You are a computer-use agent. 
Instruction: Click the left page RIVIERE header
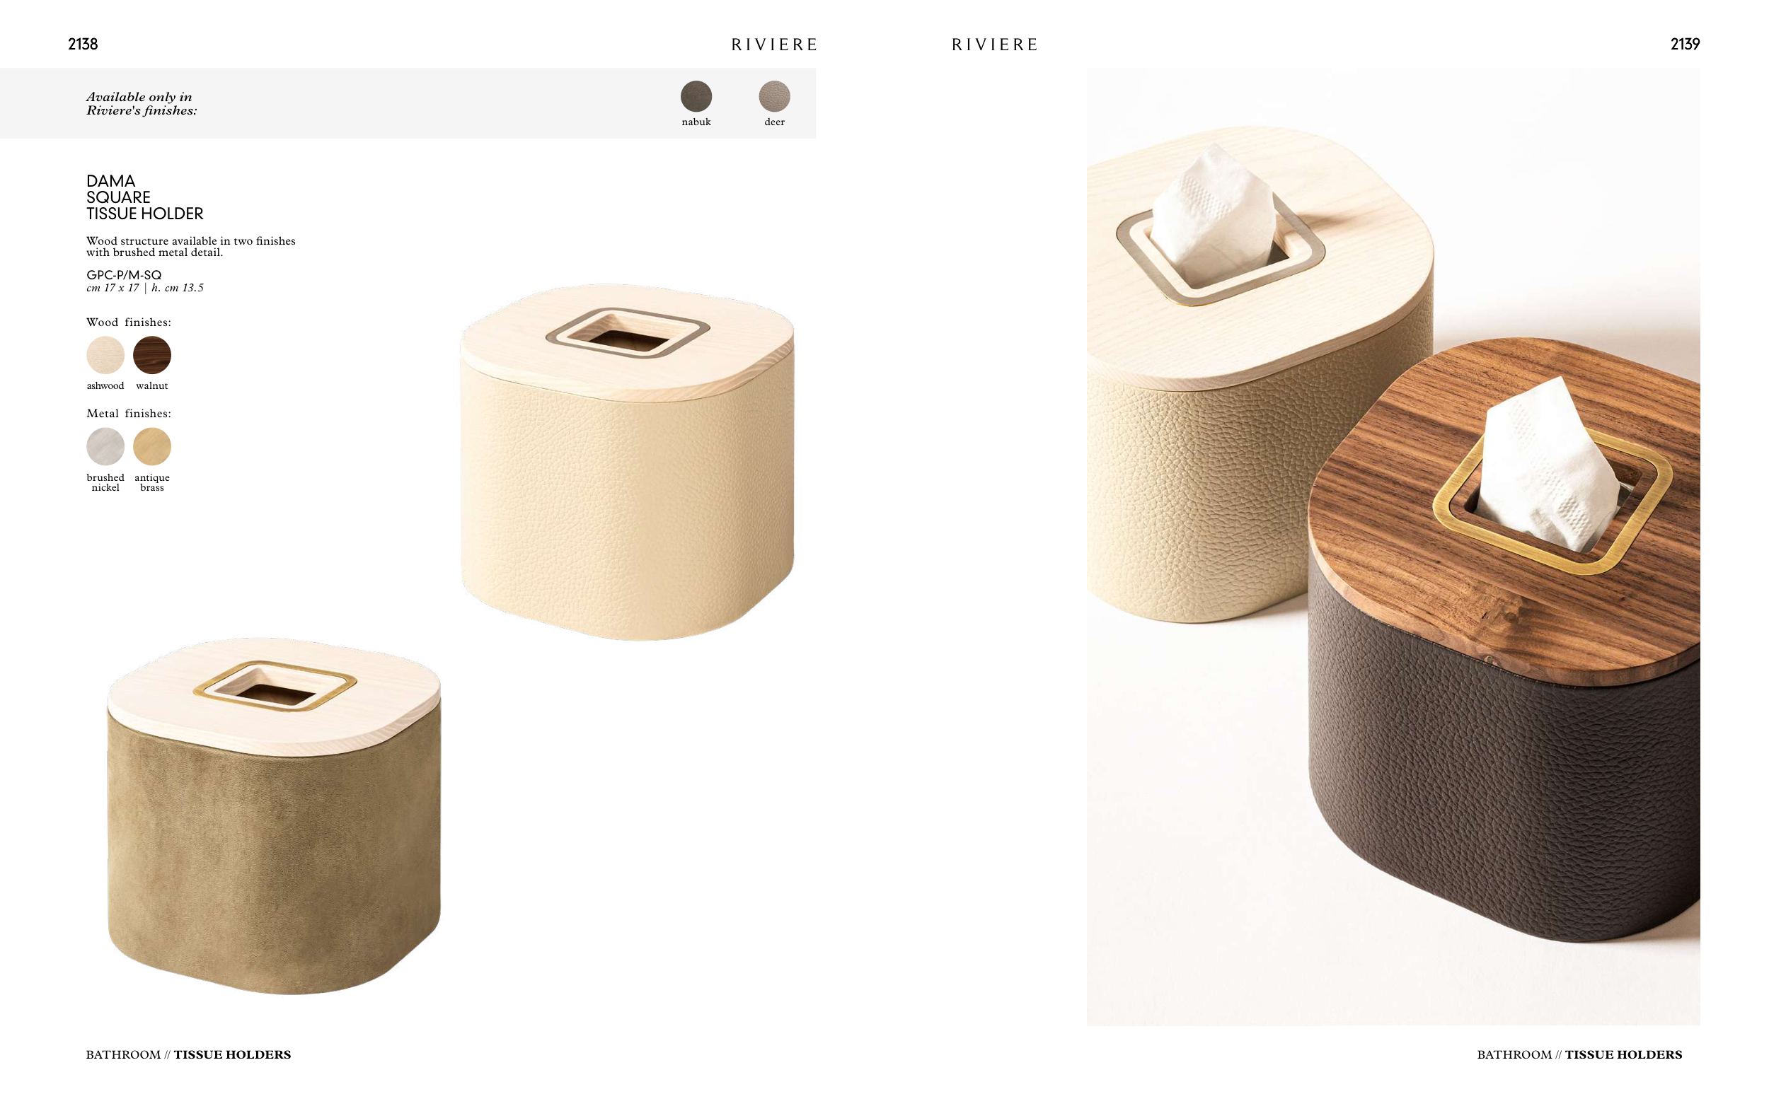(x=773, y=45)
